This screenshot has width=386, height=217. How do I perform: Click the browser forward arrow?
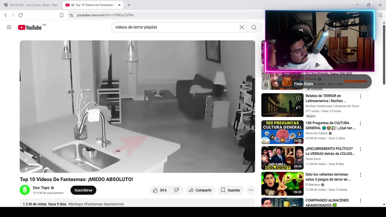[13, 15]
